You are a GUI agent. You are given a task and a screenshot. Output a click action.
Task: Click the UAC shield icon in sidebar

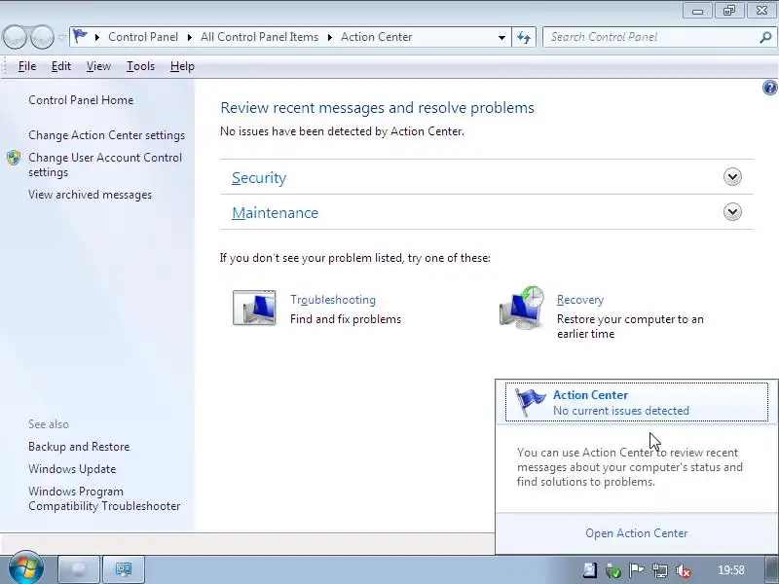point(14,158)
